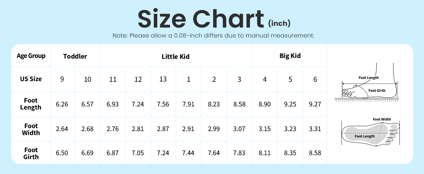Click the 6.26 foot length value
The width and height of the screenshot is (424, 174).
pyautogui.click(x=62, y=104)
